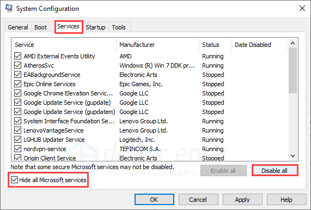Click the System Configuration title bar icon

coord(9,8)
